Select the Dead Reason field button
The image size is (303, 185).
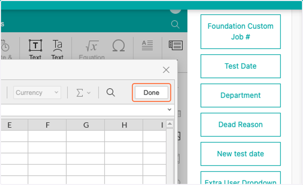coord(240,125)
